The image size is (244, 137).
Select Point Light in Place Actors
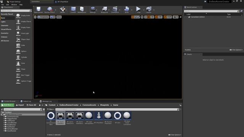(x=23, y=33)
